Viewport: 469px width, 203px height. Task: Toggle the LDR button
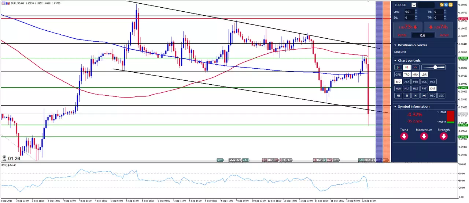coord(424,74)
